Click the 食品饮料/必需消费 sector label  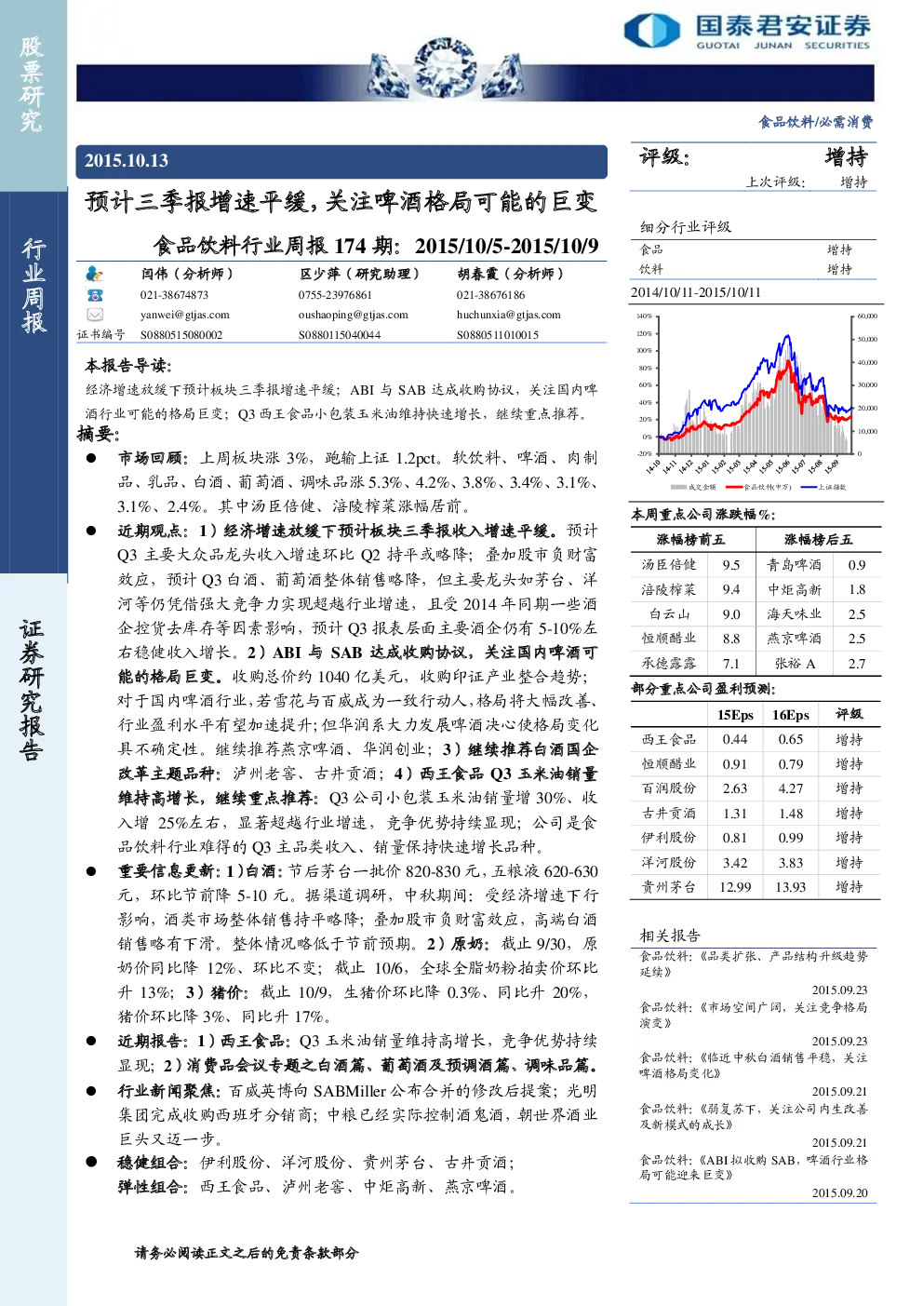815,122
